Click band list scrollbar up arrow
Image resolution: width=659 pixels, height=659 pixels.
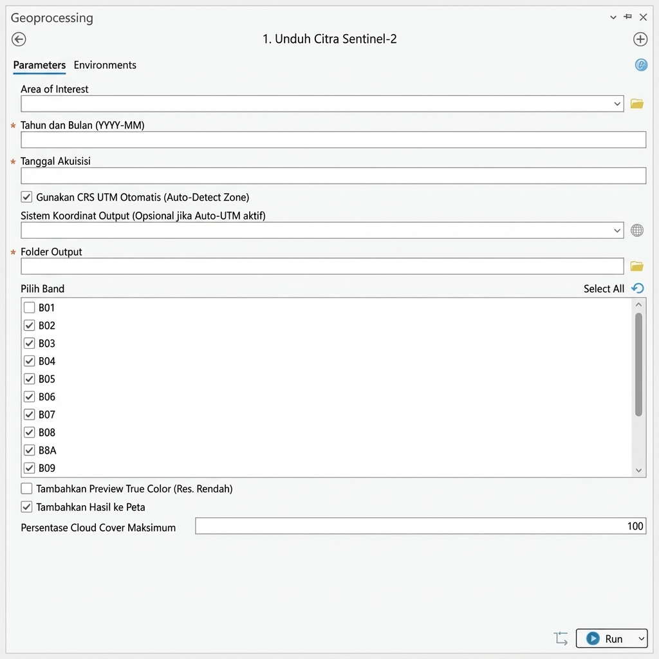(638, 304)
